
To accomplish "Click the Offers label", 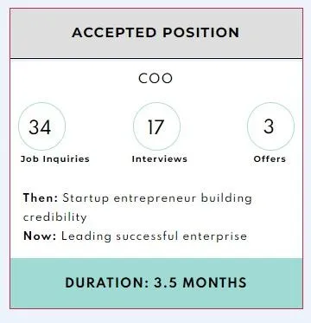I will [x=270, y=159].
